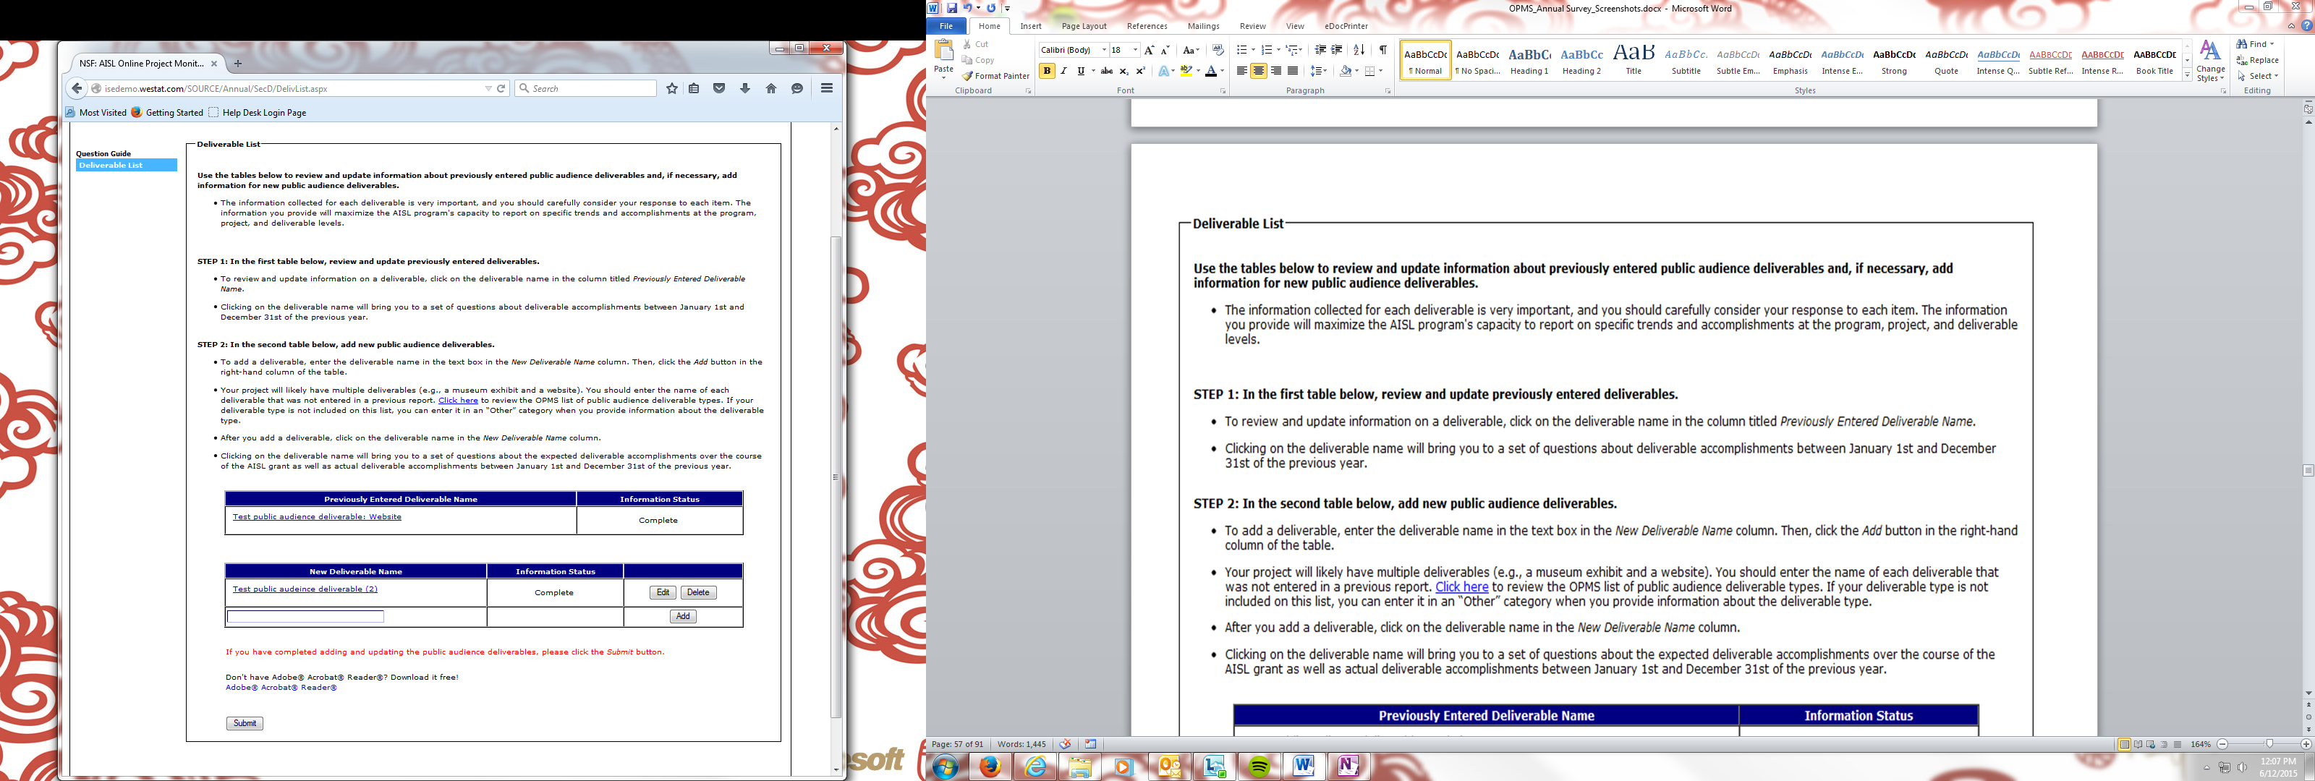Toggle Bold formatting in Word ribbon
2315x781 pixels.
pos(1047,71)
